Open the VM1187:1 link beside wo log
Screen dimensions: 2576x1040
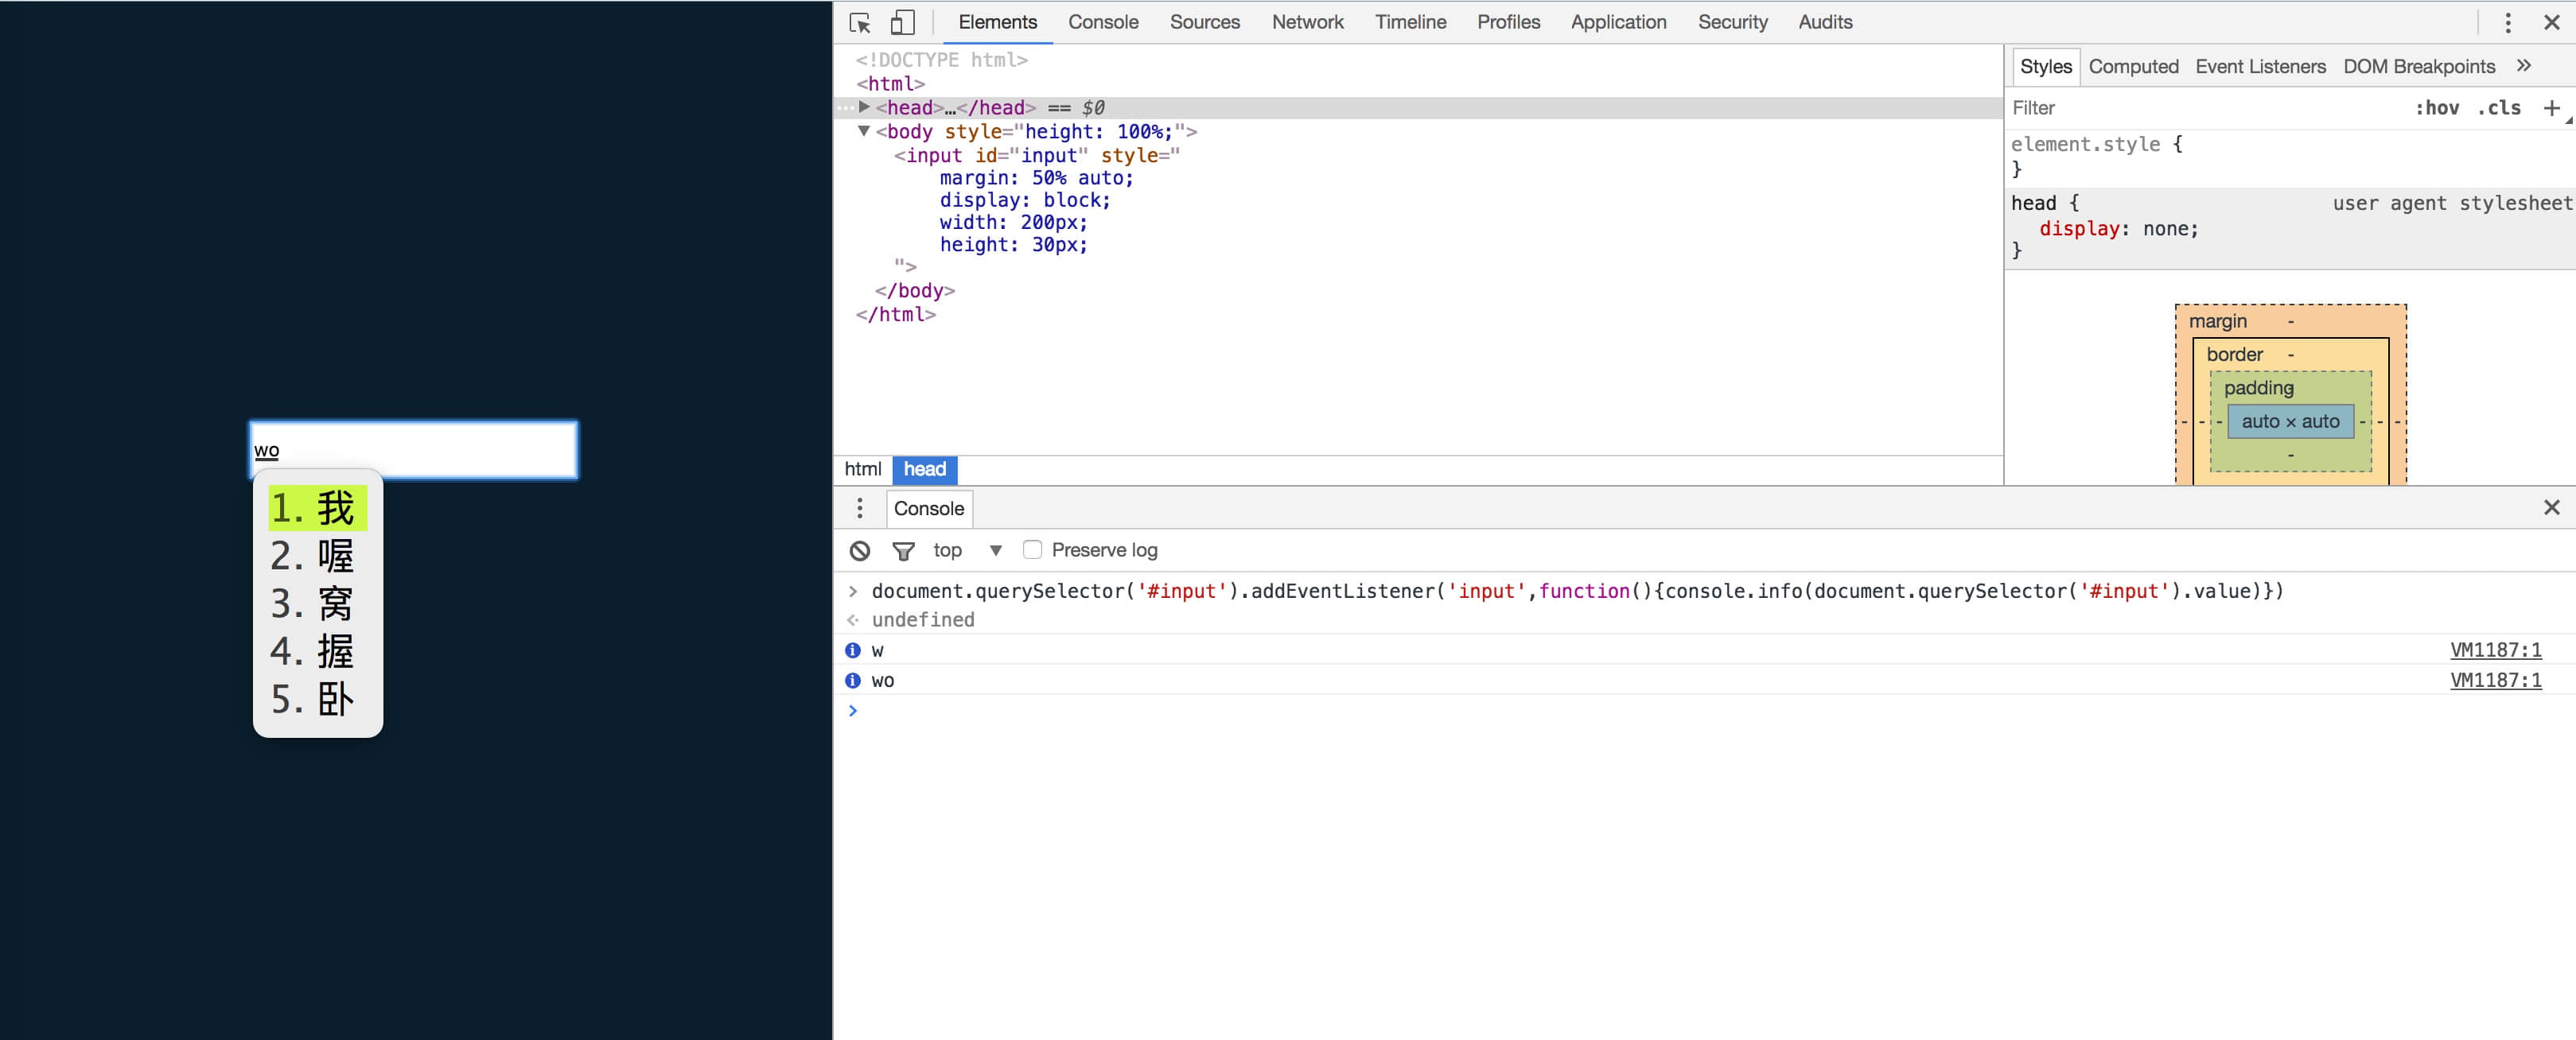[x=2495, y=681]
